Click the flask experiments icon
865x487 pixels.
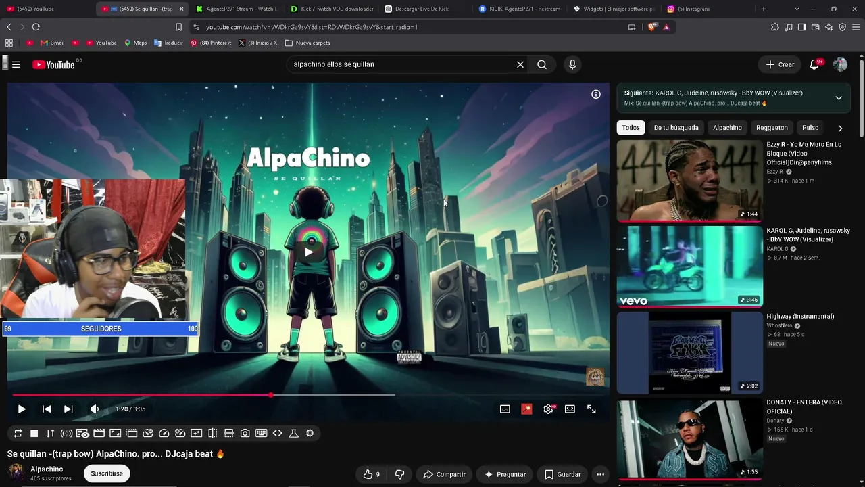tap(293, 434)
